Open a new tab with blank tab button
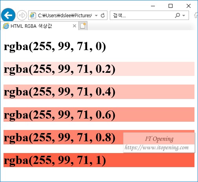This screenshot has height=182, width=198. 83,26
